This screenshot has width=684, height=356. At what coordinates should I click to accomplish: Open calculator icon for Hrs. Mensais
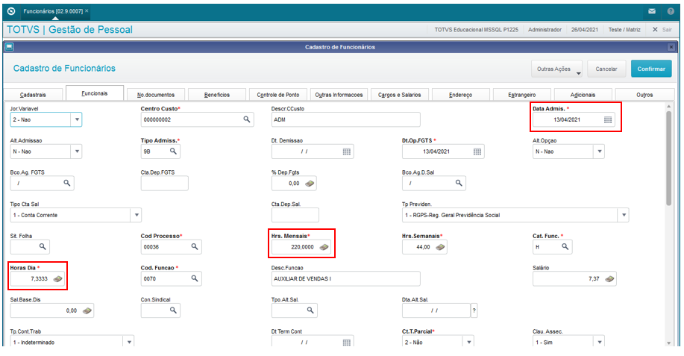(324, 247)
